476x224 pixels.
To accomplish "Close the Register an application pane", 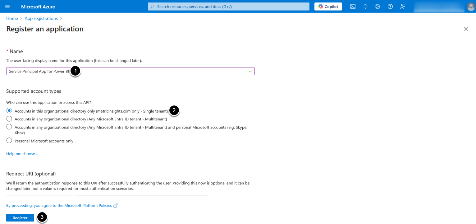I will (x=466, y=29).
